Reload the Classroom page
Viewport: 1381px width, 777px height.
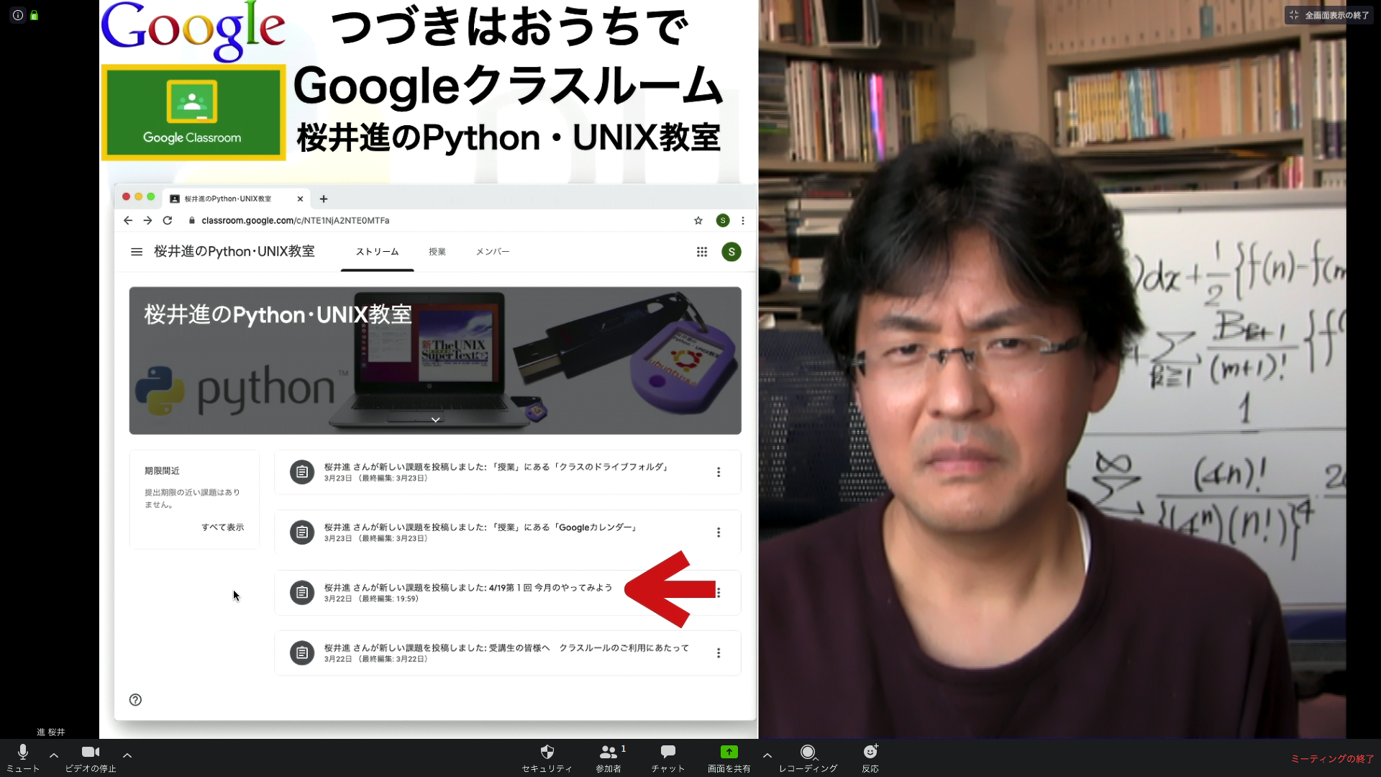pos(168,221)
